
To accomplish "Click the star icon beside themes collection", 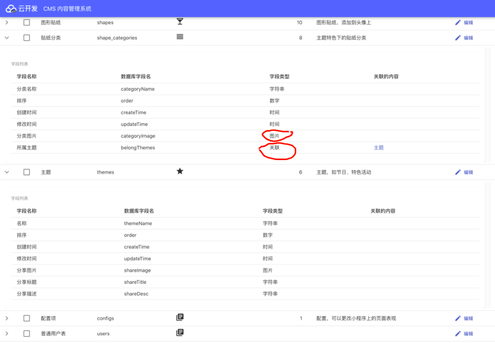I will tap(180, 171).
